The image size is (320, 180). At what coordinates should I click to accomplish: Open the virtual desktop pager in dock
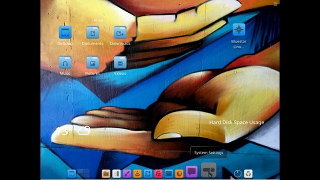pyautogui.click(x=83, y=173)
